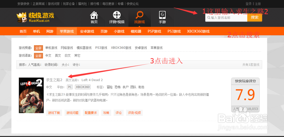Image resolution: width=284 pixels, height=137 pixels.
Task: Select 网游 in orange nav bar
Action: coord(50,31)
